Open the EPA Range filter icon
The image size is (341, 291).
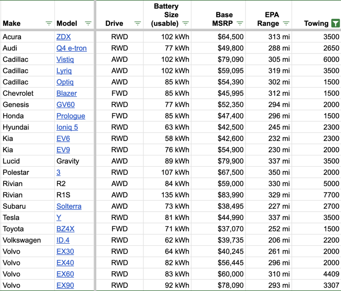pyautogui.click(x=286, y=23)
